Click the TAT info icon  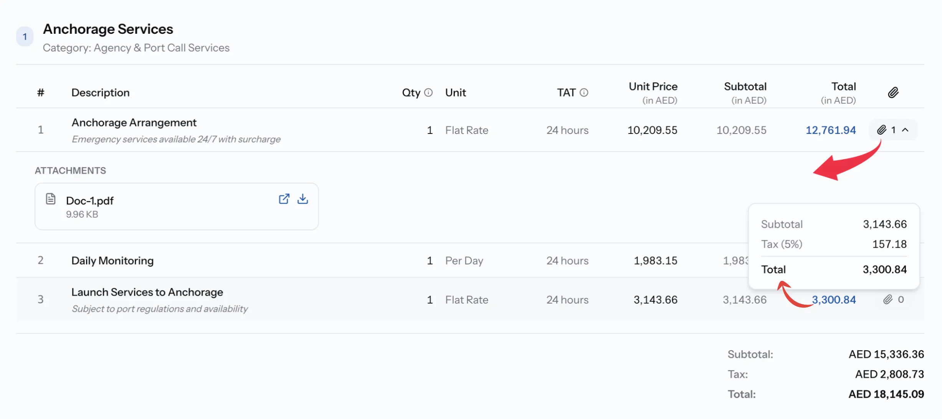click(x=583, y=92)
